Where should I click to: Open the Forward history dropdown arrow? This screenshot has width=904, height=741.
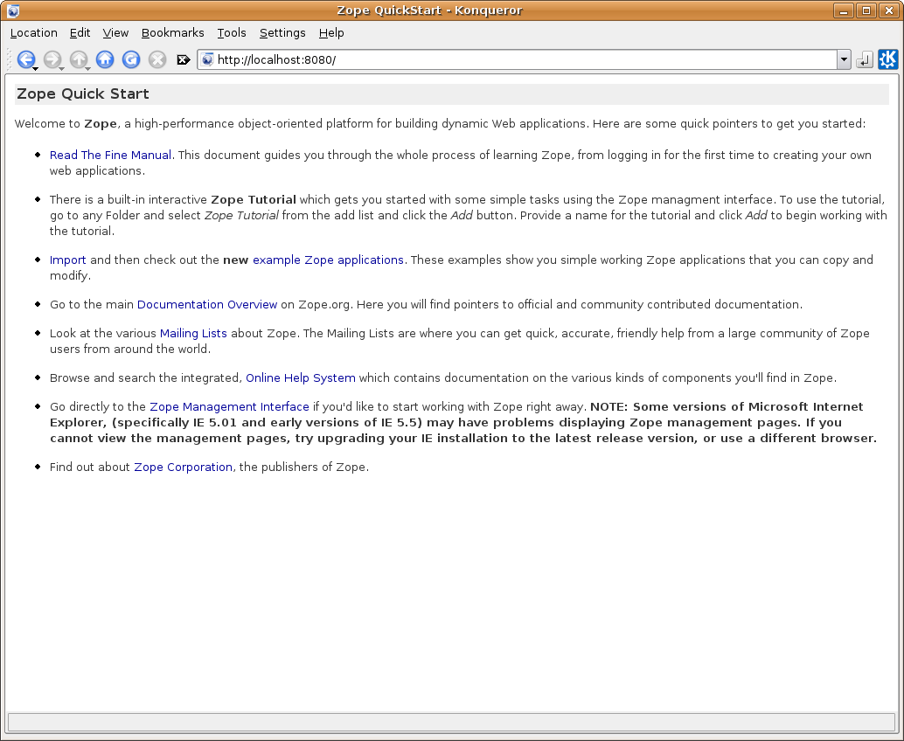[x=62, y=68]
